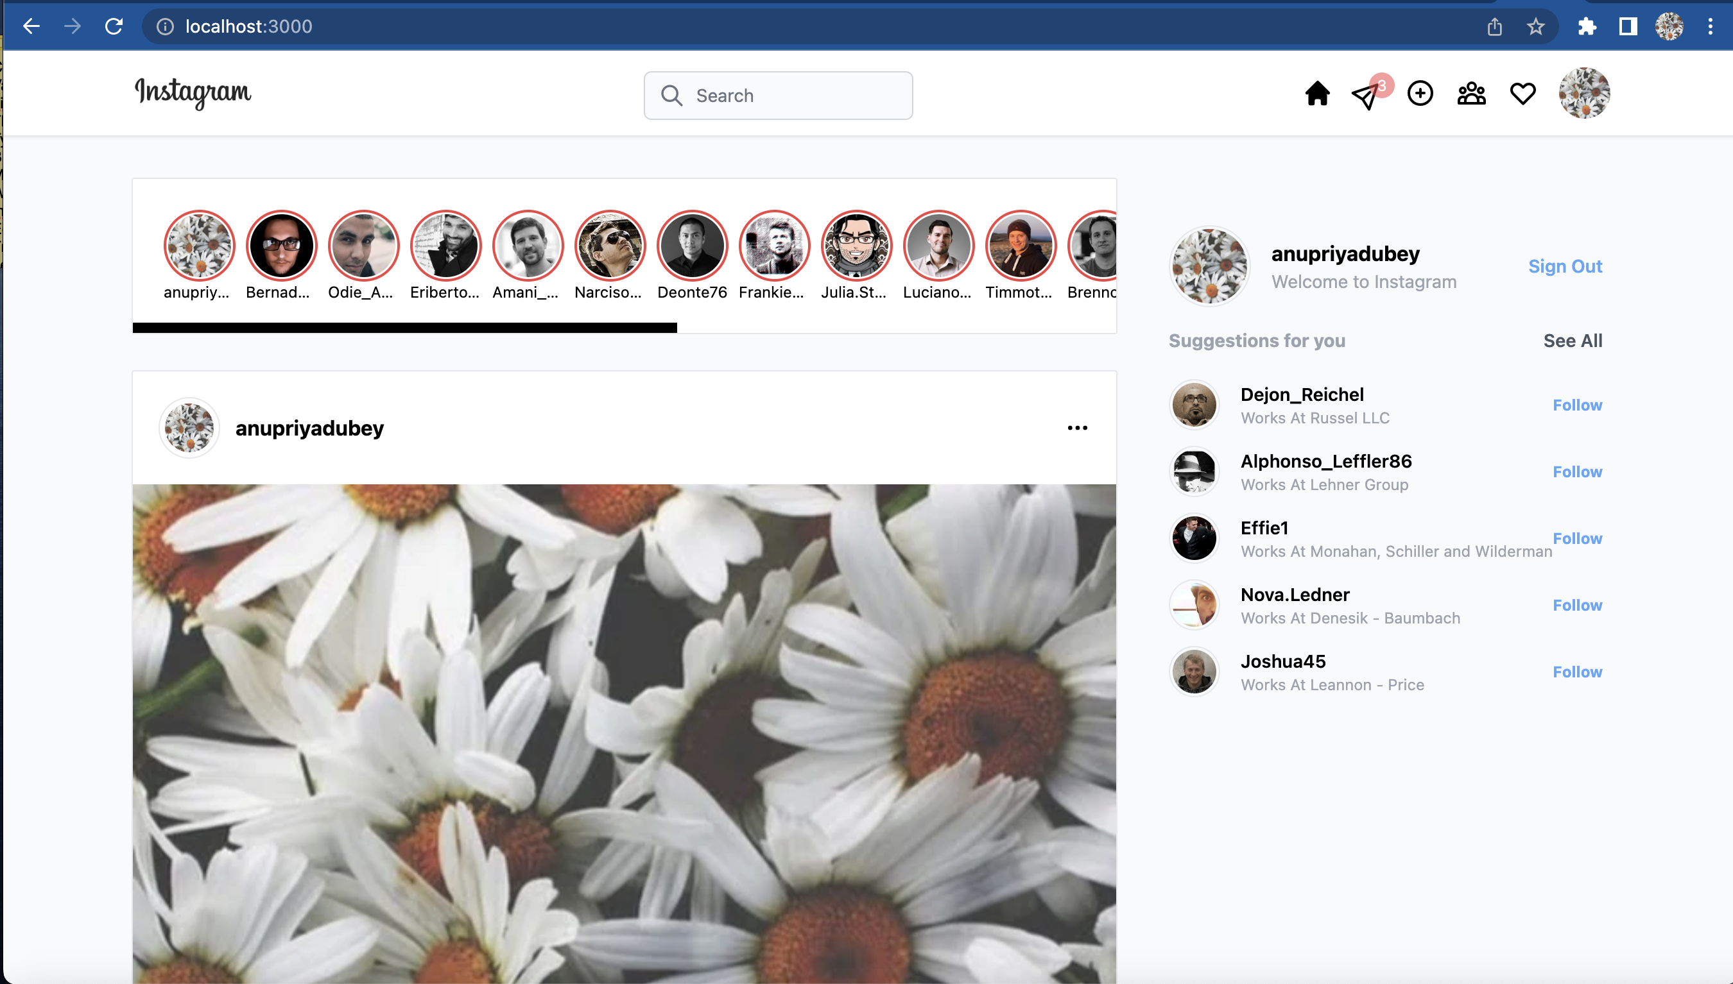The image size is (1733, 984).
Task: View Deonte76's story
Action: [x=692, y=245]
